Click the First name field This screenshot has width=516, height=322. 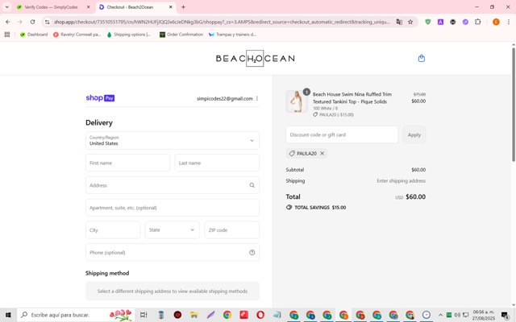point(128,163)
